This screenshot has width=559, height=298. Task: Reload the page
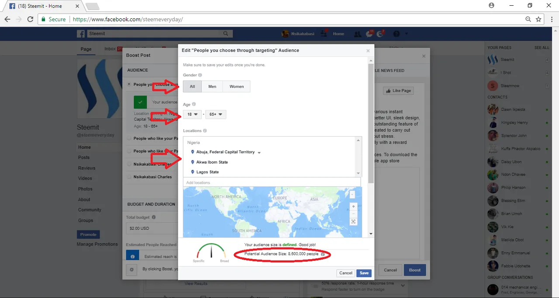[30, 19]
